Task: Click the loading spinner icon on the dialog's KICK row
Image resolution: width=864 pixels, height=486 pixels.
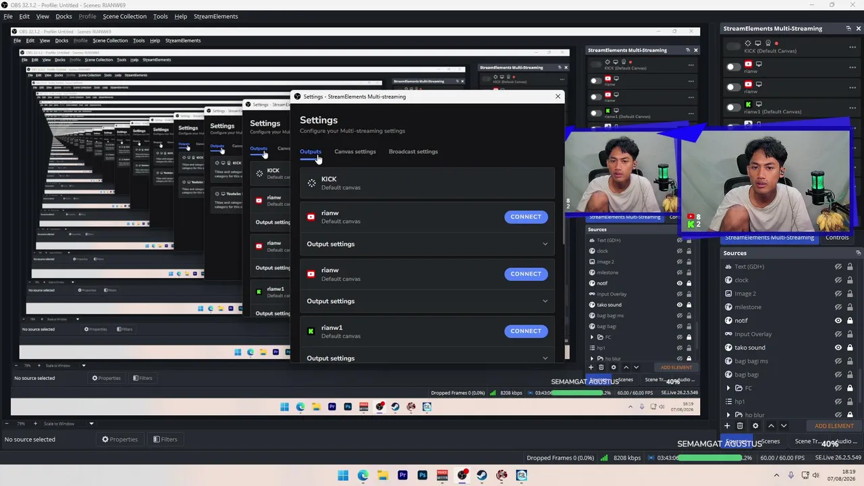Action: (311, 183)
